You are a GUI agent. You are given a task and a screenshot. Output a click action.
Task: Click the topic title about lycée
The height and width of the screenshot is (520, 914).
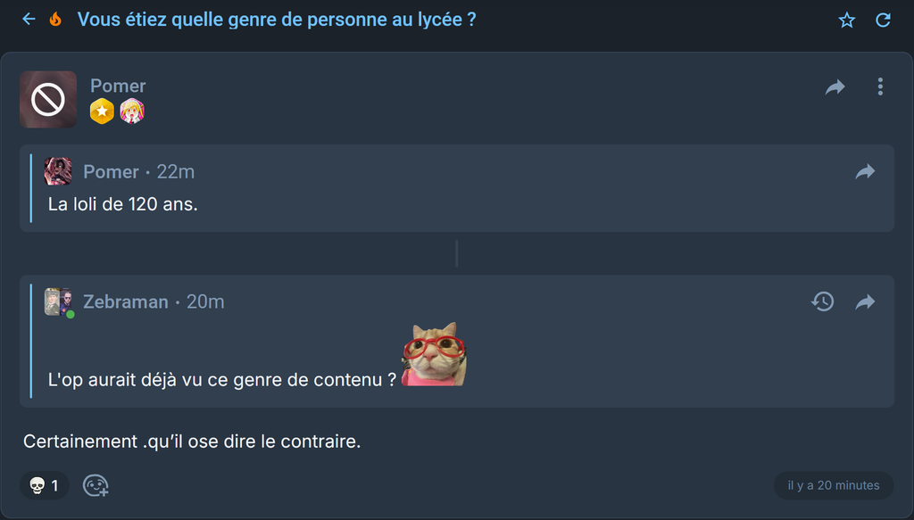pyautogui.click(x=277, y=20)
